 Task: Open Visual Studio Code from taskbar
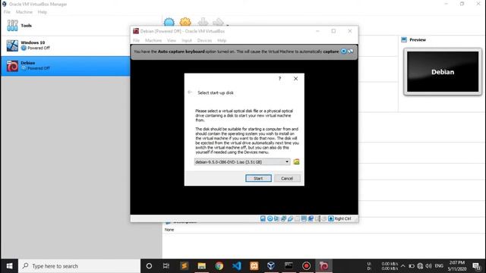pos(236,266)
